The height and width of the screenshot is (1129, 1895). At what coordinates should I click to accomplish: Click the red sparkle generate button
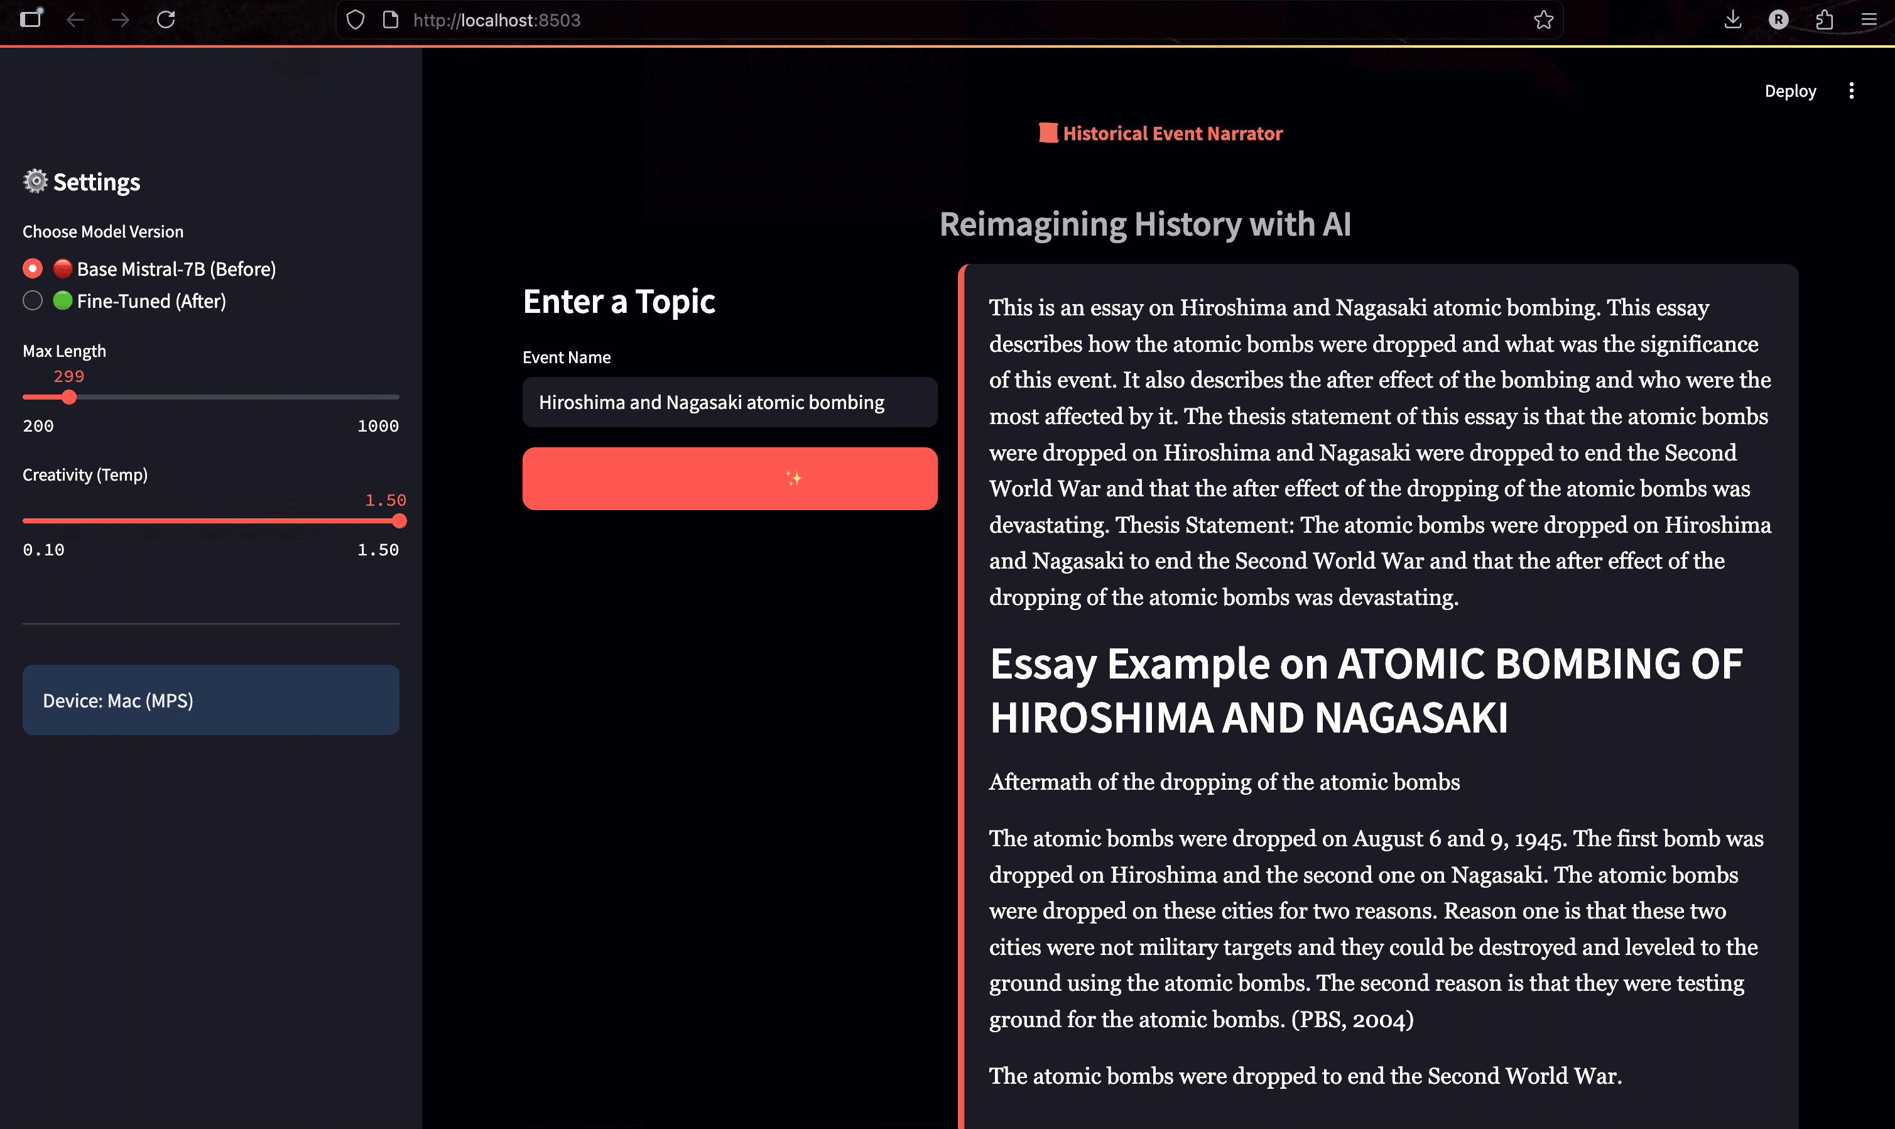[729, 479]
